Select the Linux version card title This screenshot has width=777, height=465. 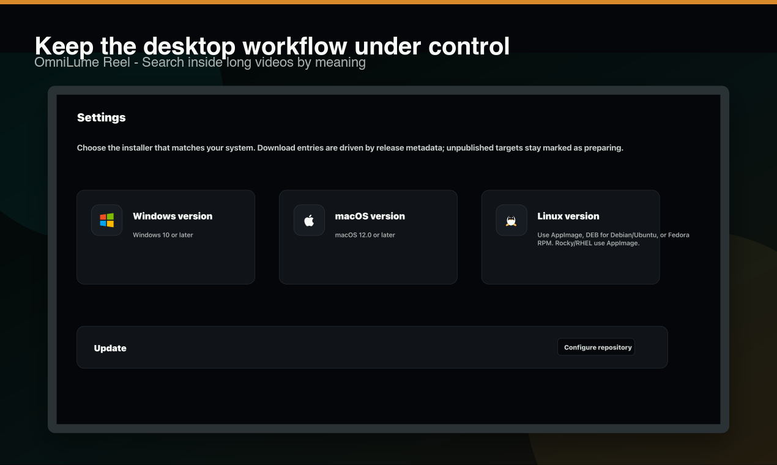[x=568, y=216]
